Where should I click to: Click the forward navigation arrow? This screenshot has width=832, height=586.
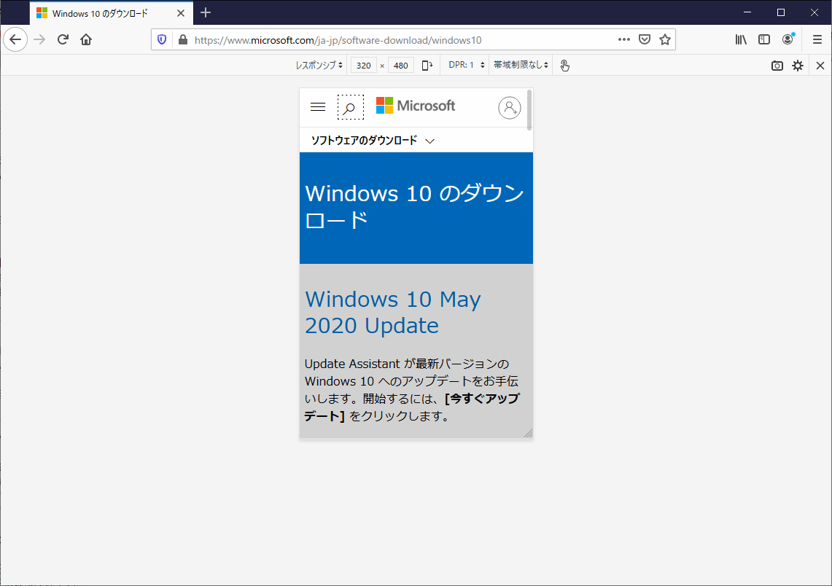[x=40, y=40]
